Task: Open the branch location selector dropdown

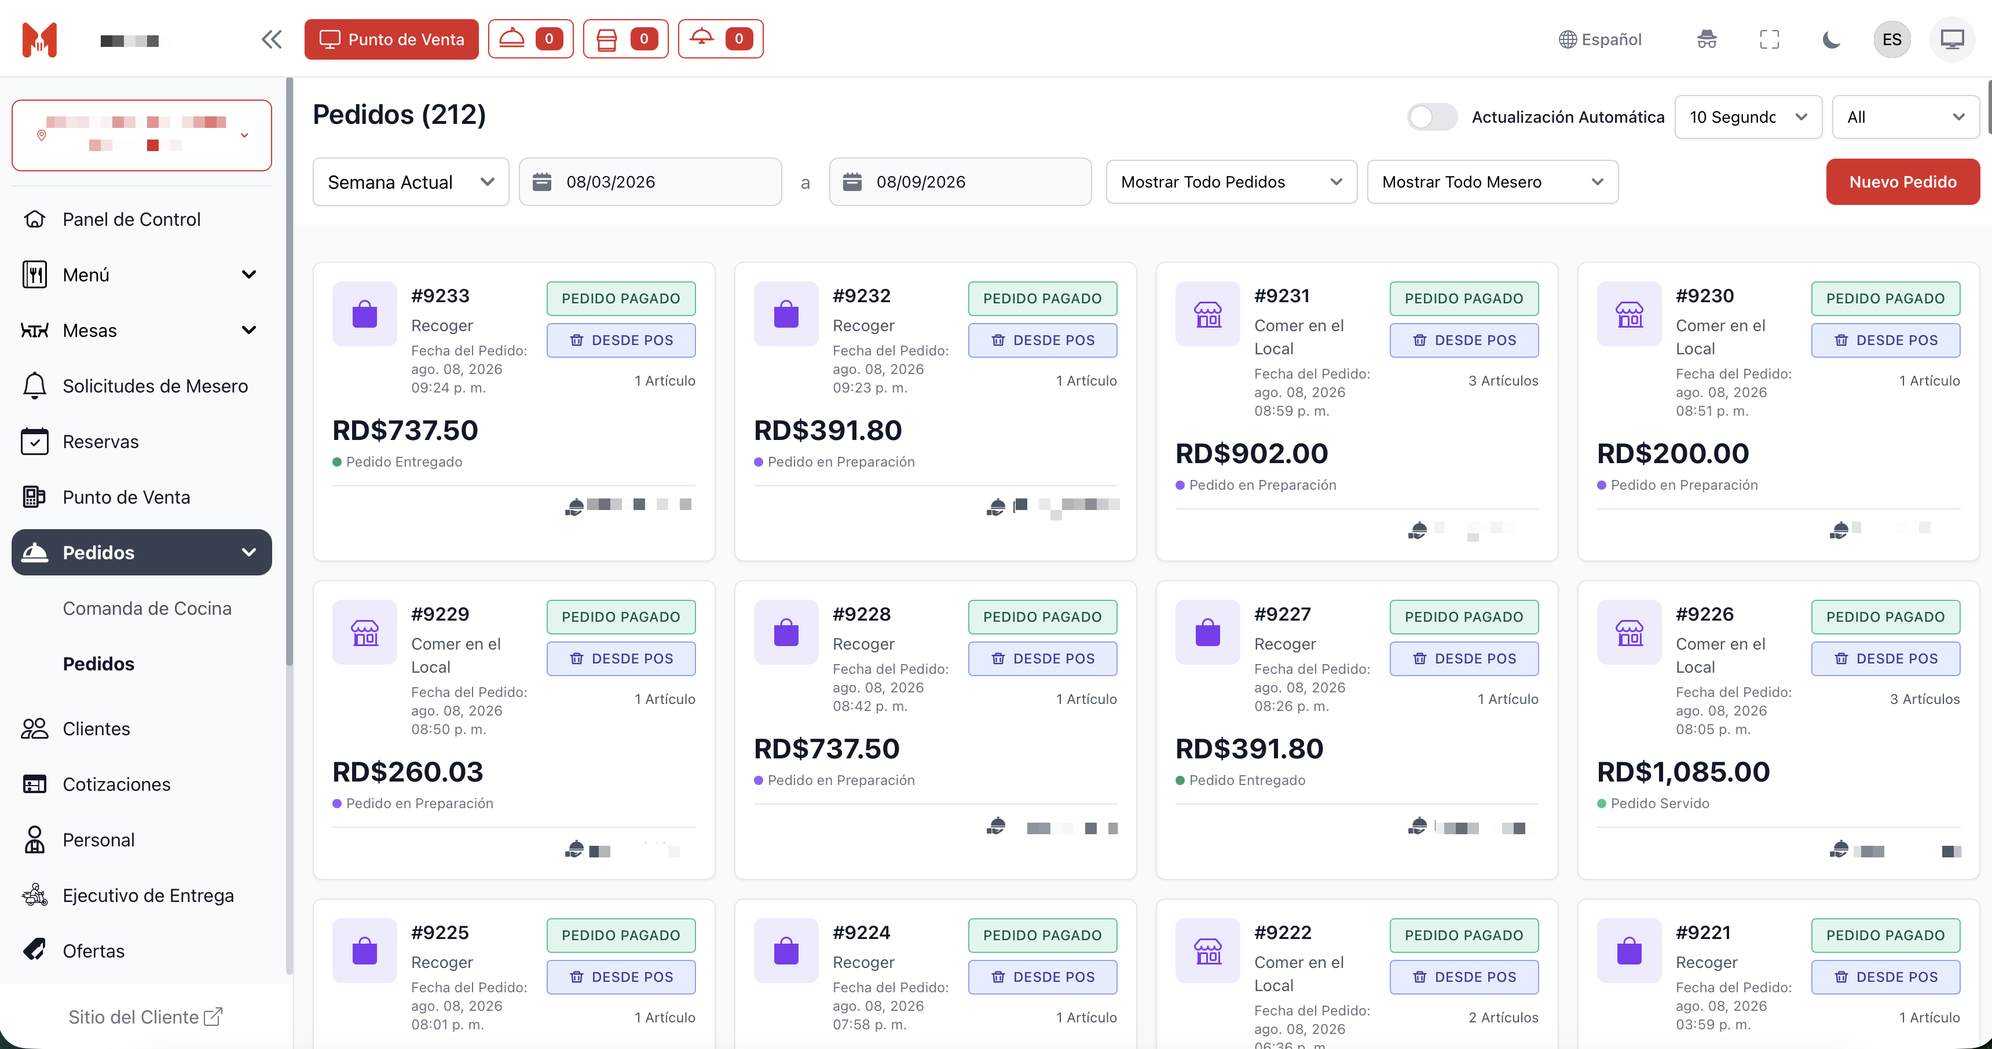Action: coord(141,134)
